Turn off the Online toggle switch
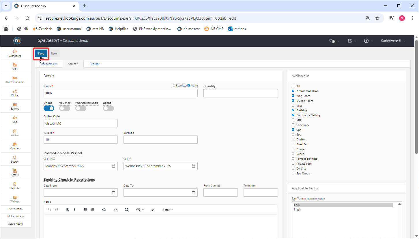This screenshot has height=239, width=419. coord(49,108)
